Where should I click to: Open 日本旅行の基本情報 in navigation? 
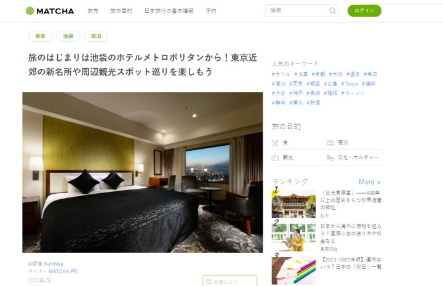[x=169, y=11]
